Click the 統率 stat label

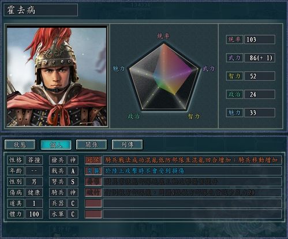[234, 40]
